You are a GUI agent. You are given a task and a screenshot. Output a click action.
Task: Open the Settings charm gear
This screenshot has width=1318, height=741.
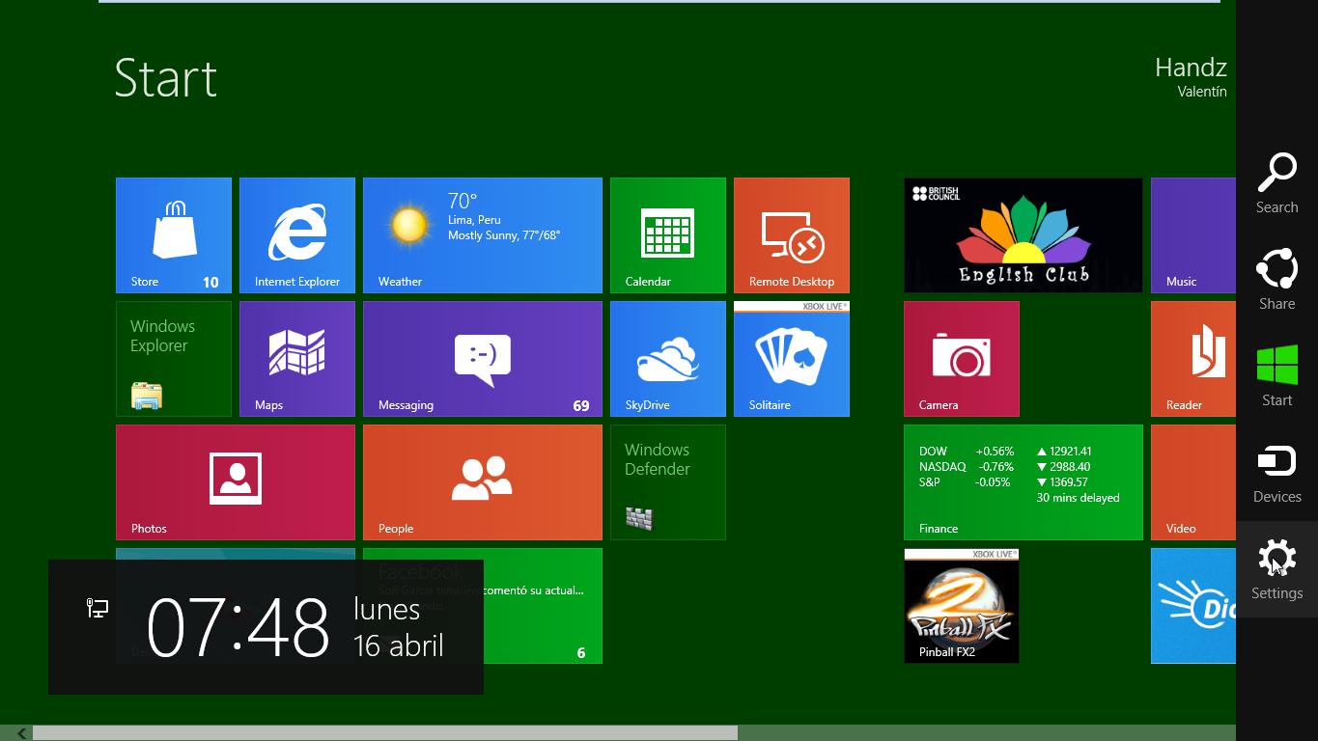[1276, 569]
